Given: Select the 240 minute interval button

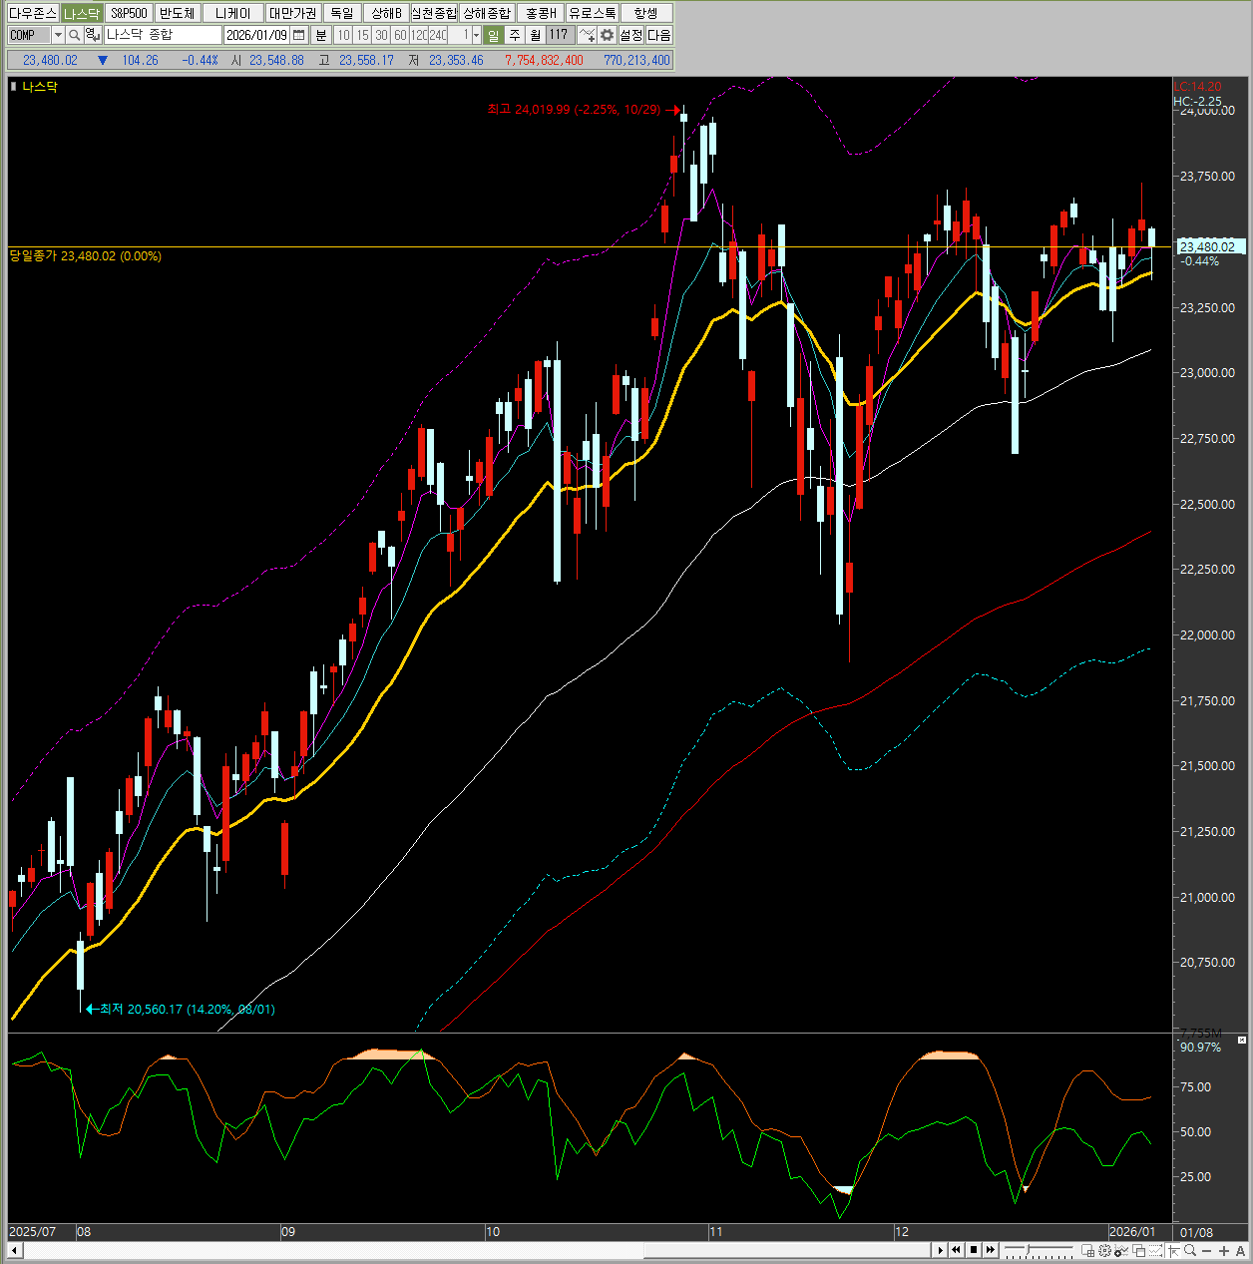Looking at the screenshot, I should tap(438, 35).
